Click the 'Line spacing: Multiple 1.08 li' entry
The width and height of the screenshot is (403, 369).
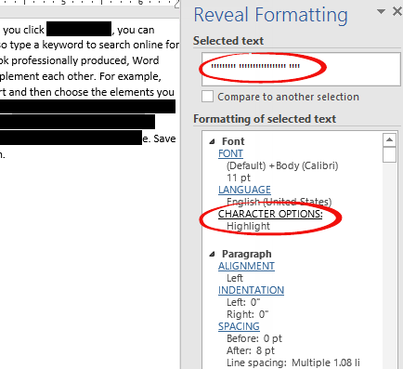pos(293,362)
